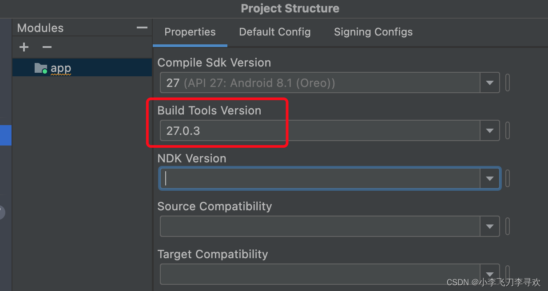Select the app module entry

click(82, 68)
